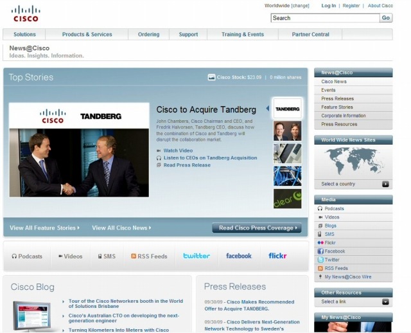Image resolution: width=411 pixels, height=333 pixels.
Task: Click the Videos camera icon in Media sidebar
Action: click(320, 217)
